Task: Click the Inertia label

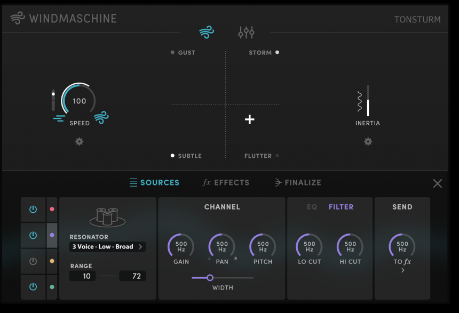Action: [x=368, y=123]
